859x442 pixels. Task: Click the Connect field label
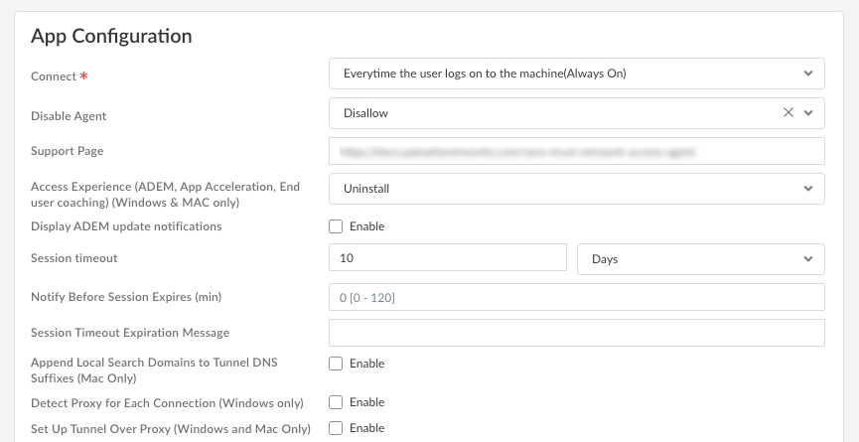(54, 76)
